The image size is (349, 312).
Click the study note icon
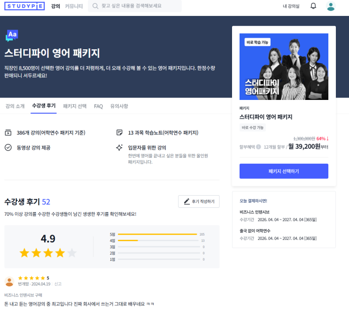pos(119,132)
